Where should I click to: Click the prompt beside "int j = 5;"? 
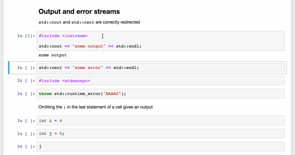pyautogui.click(x=26, y=134)
